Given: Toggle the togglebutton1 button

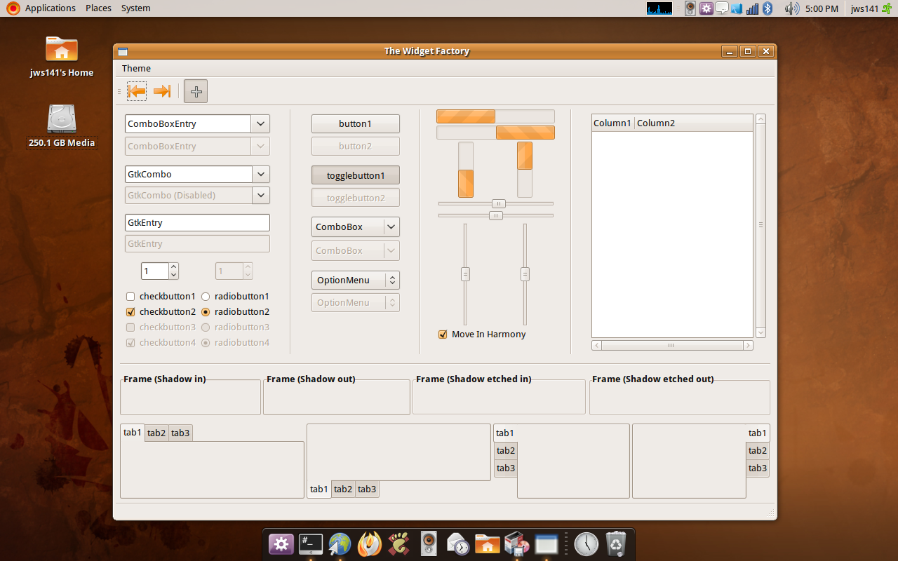Looking at the screenshot, I should coord(355,175).
